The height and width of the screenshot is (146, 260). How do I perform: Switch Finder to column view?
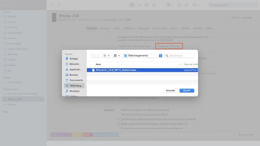[x=147, y=5]
